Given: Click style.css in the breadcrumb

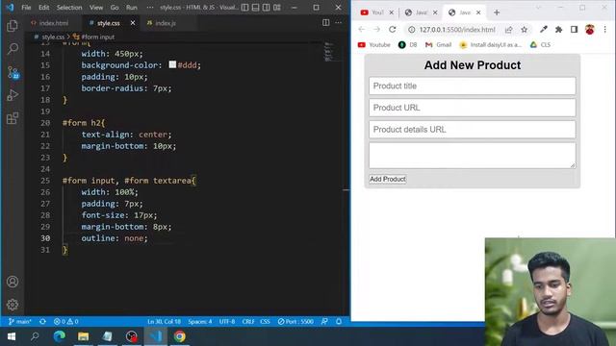Looking at the screenshot, I should [53, 37].
